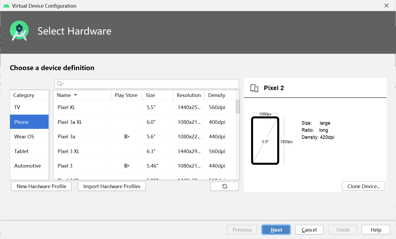Screen dimensions: 396x239
Task: Select the Pixel 3a XL device row
Action: tap(144, 122)
